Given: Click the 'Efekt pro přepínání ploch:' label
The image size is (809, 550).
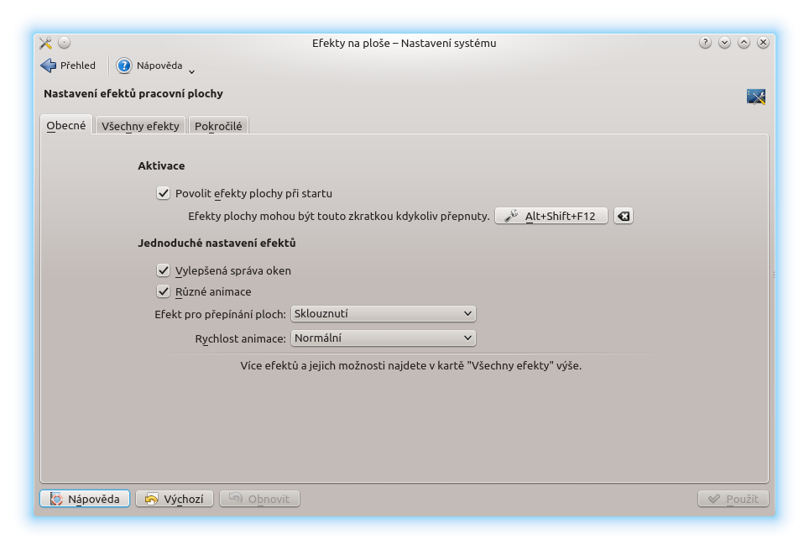Looking at the screenshot, I should point(221,315).
